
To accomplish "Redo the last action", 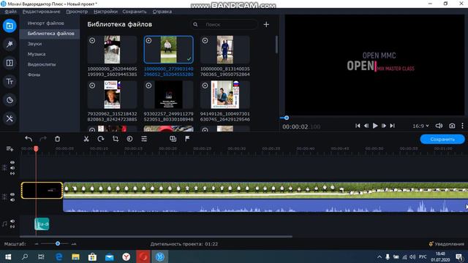I will (43, 139).
